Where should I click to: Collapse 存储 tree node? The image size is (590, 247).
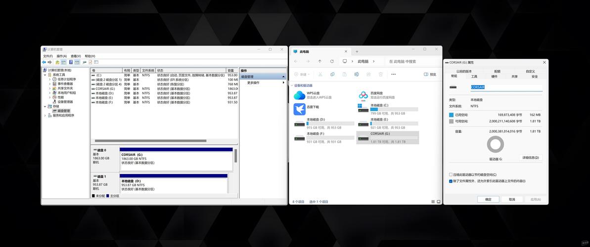pyautogui.click(x=45, y=106)
